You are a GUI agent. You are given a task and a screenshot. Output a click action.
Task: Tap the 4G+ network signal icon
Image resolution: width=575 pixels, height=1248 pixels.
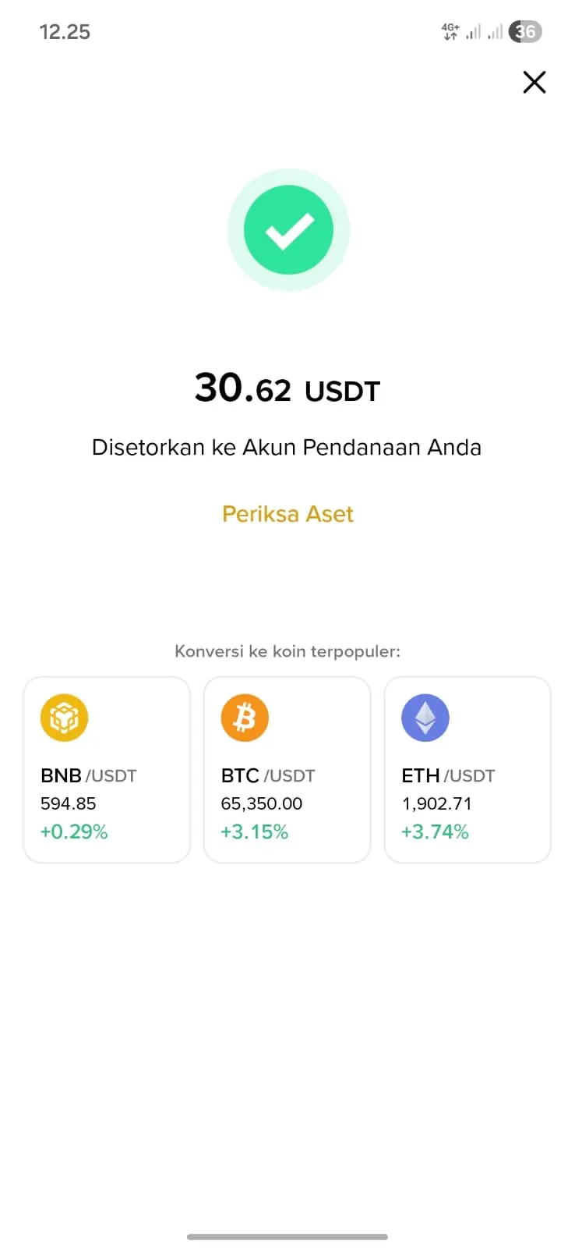450,32
